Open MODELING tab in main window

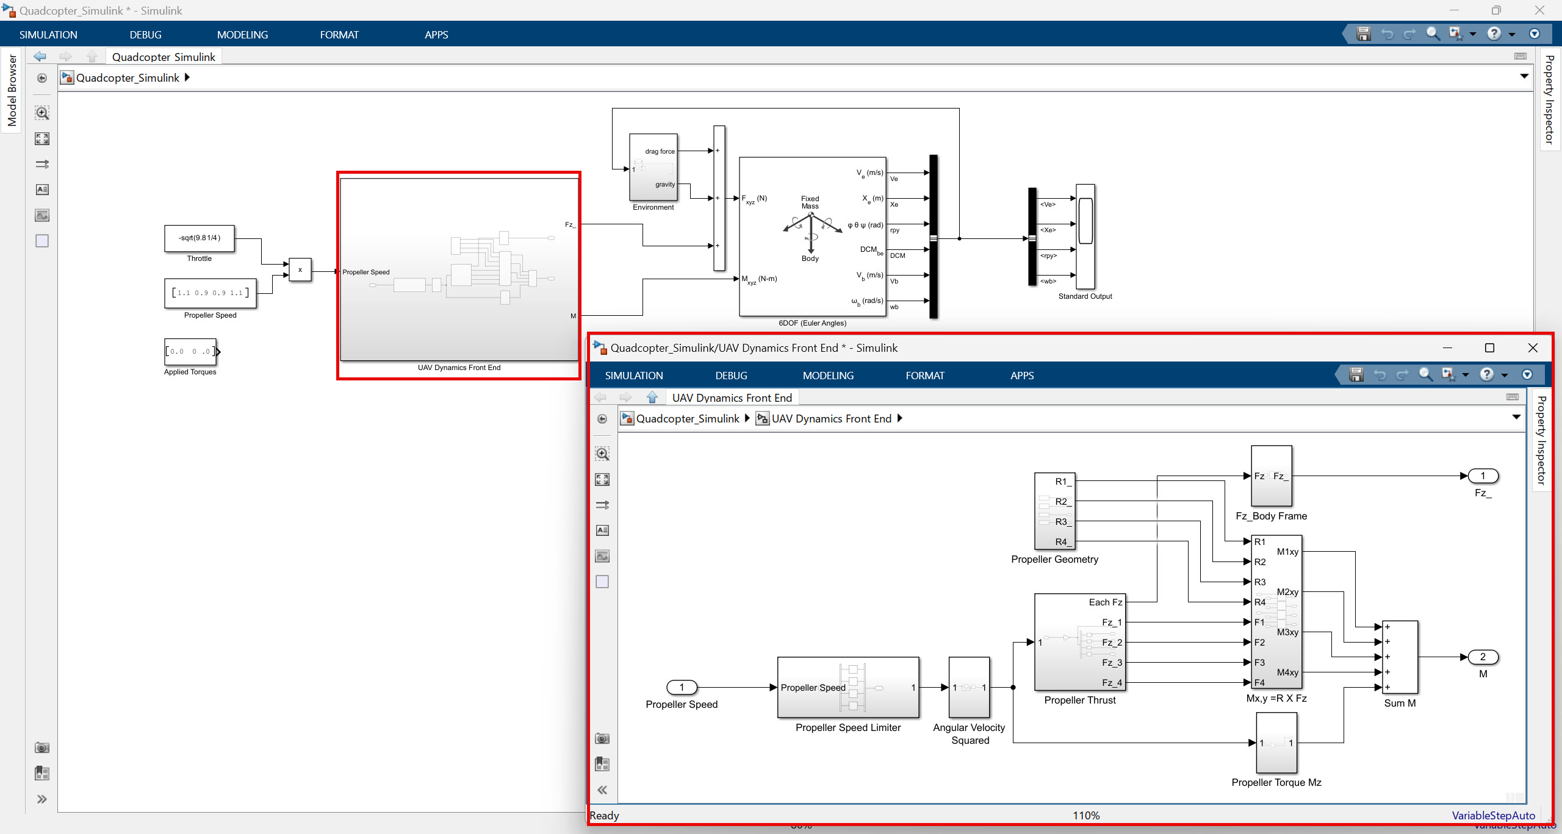click(x=242, y=35)
